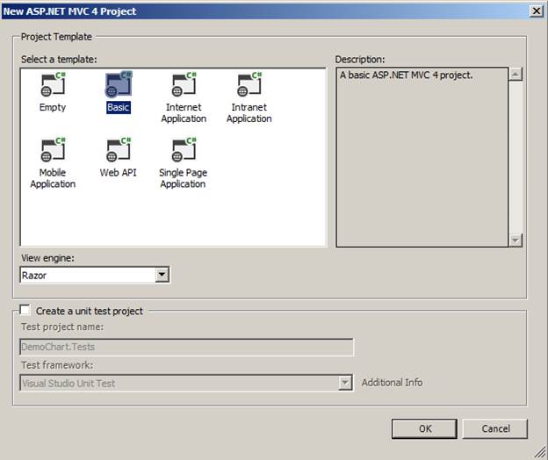Screen dimensions: 548x460
Task: Pick the Web API template icon
Action: [119, 150]
